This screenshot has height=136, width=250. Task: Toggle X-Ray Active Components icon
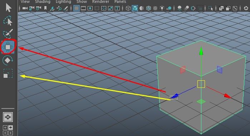click(x=228, y=8)
